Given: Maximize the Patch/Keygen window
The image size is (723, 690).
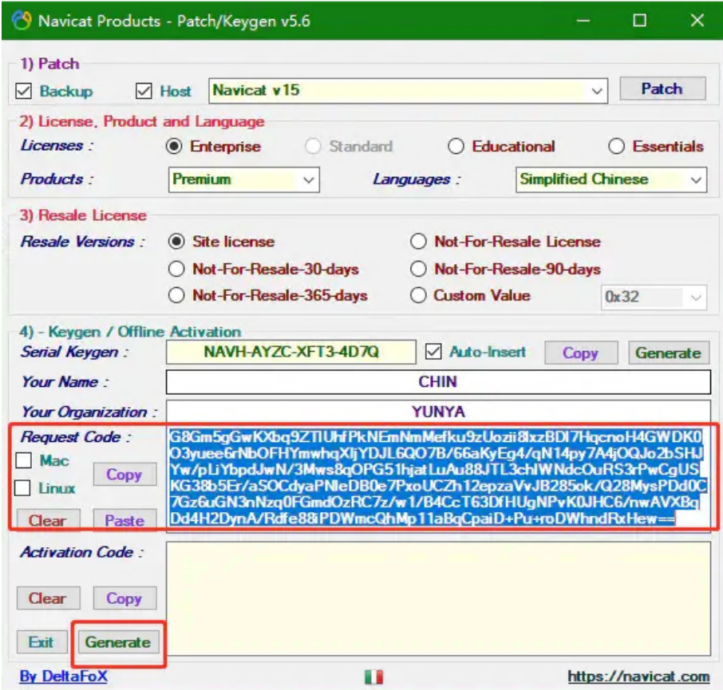Looking at the screenshot, I should click(x=639, y=20).
